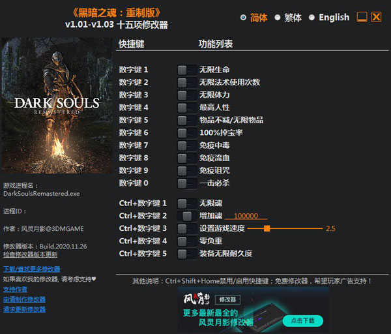
Task: Click the 作者：风灵月影@3DMGAME text
Action: click(44, 229)
